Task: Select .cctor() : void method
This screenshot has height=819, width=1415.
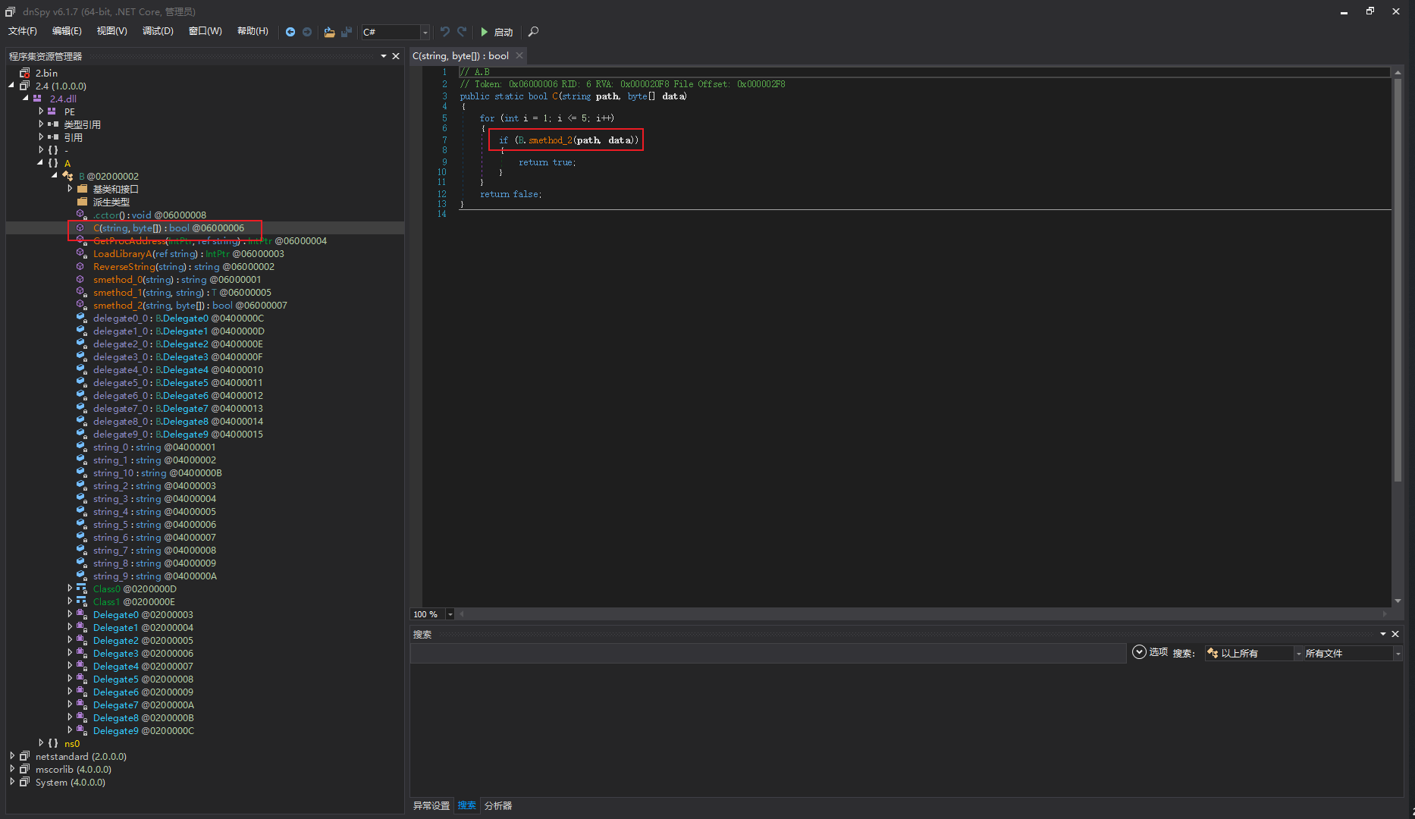Action: click(149, 215)
